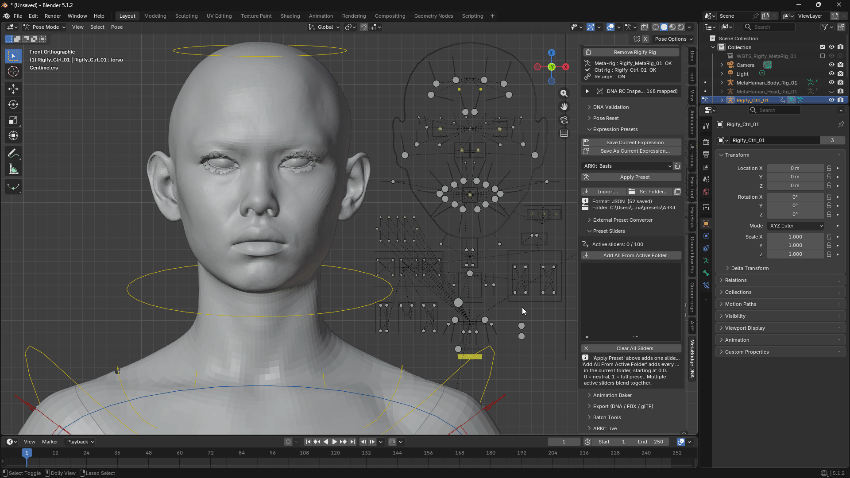850x478 pixels.
Task: Lock the Rotation X value
Action: click(x=829, y=197)
